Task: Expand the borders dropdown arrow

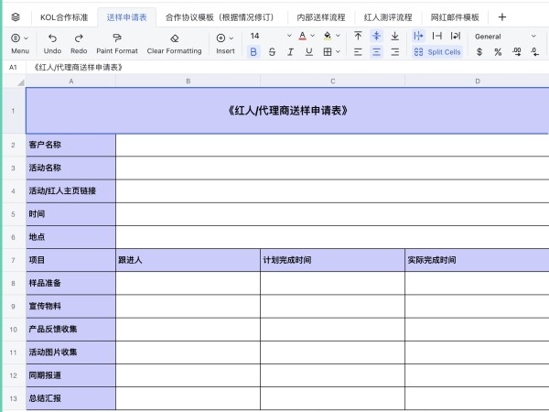Action: 338,52
